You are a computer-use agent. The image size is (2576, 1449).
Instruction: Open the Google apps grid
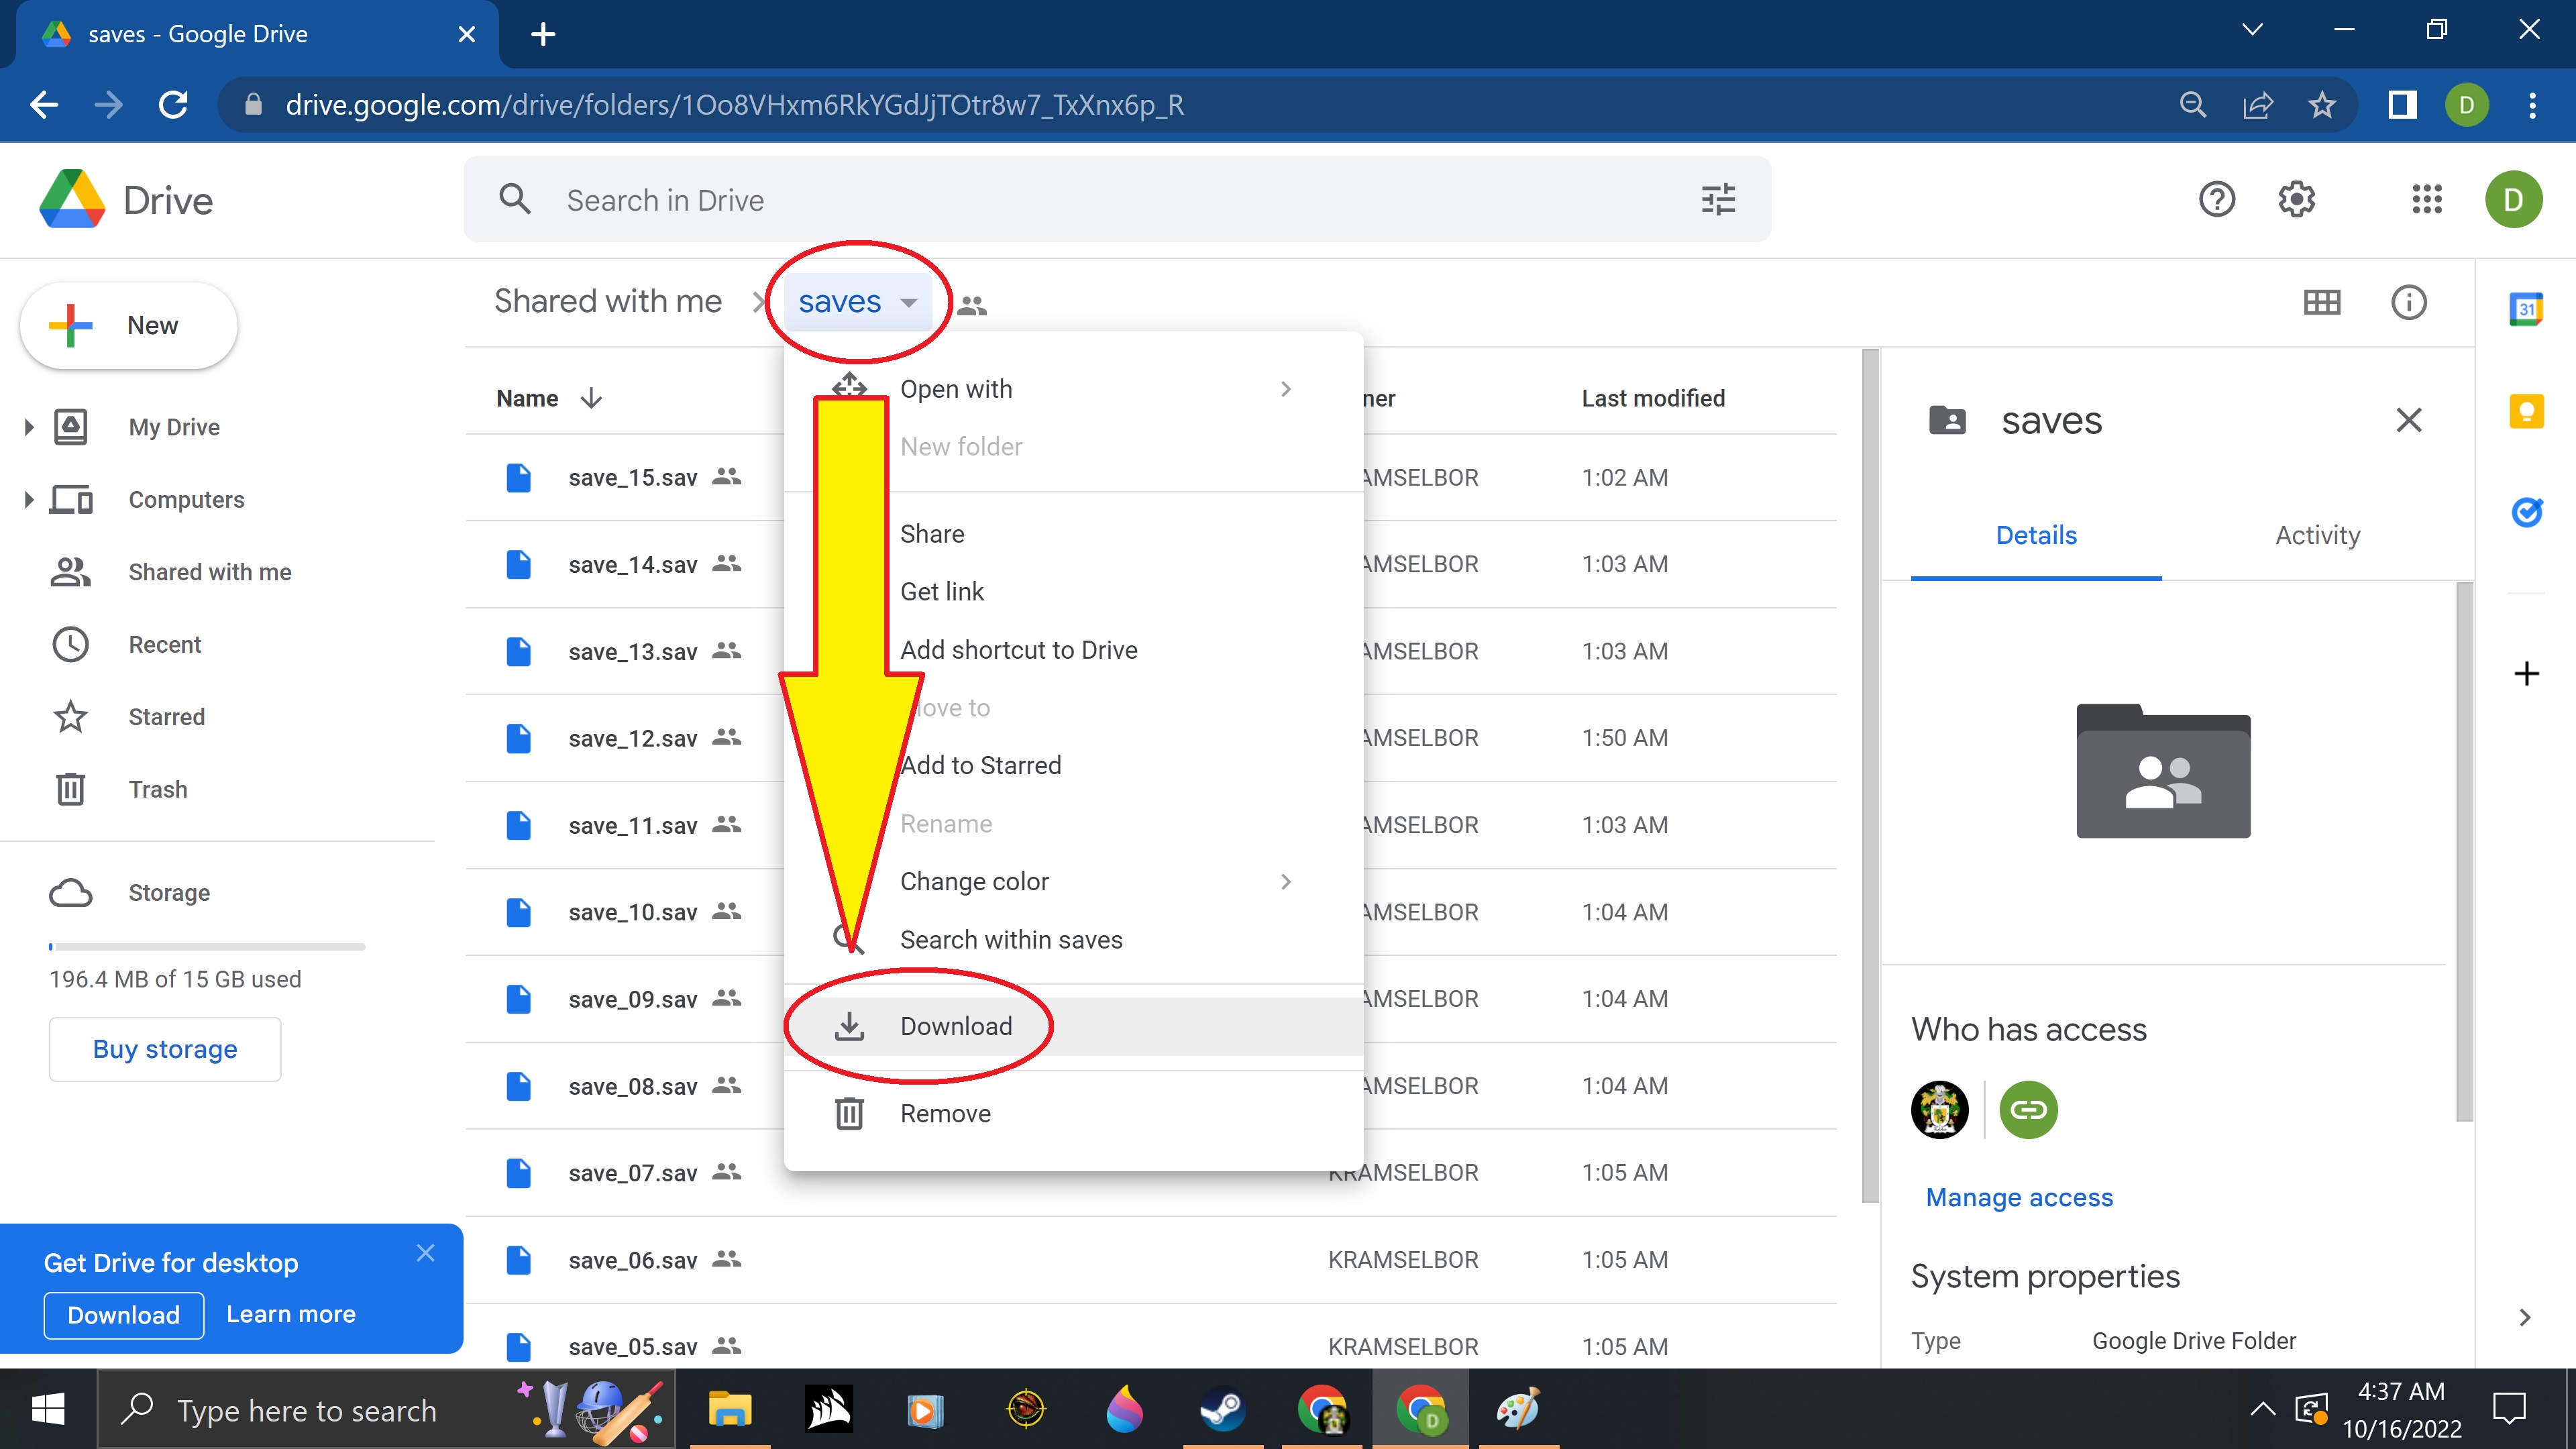pos(2426,200)
